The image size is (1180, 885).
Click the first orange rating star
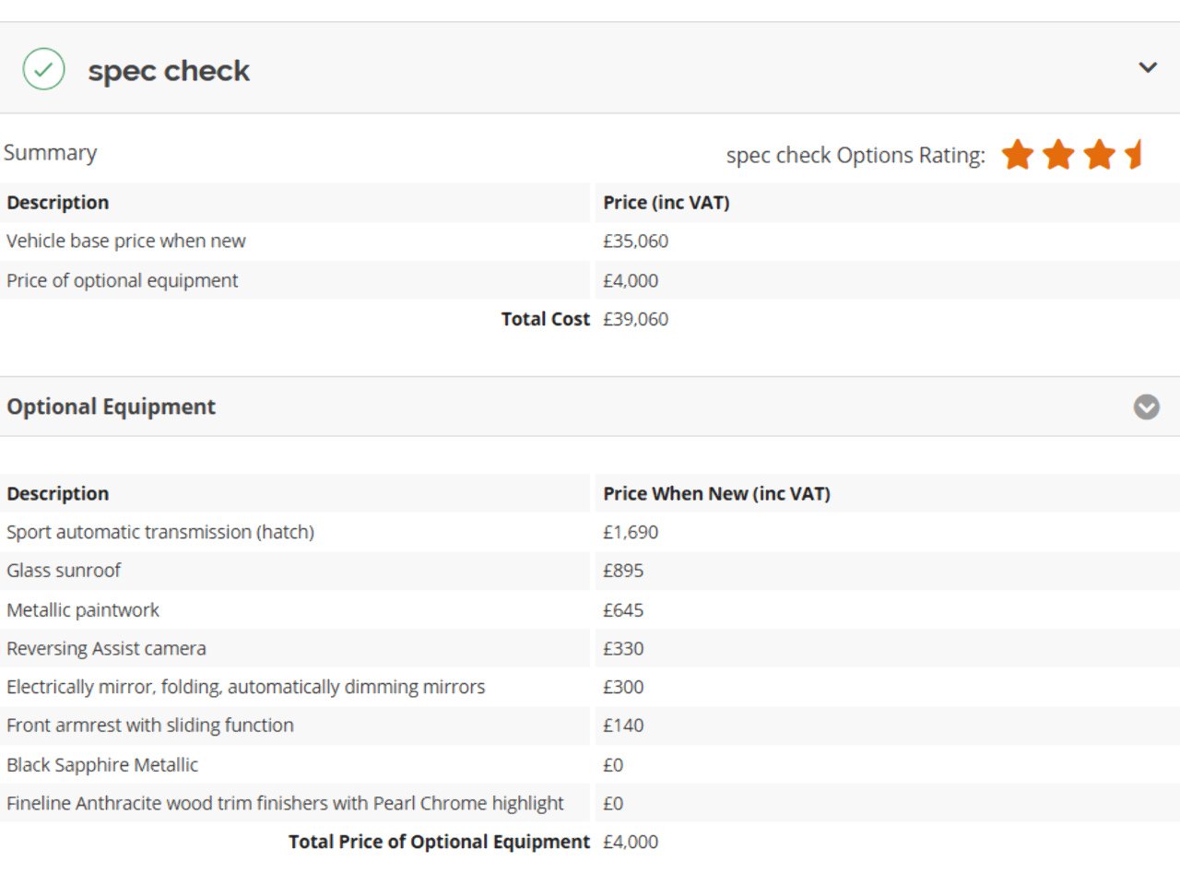(x=1018, y=154)
